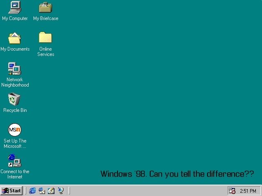The height and width of the screenshot is (196, 262).
Task: Click the "My Documents" label text
Action: coord(15,49)
